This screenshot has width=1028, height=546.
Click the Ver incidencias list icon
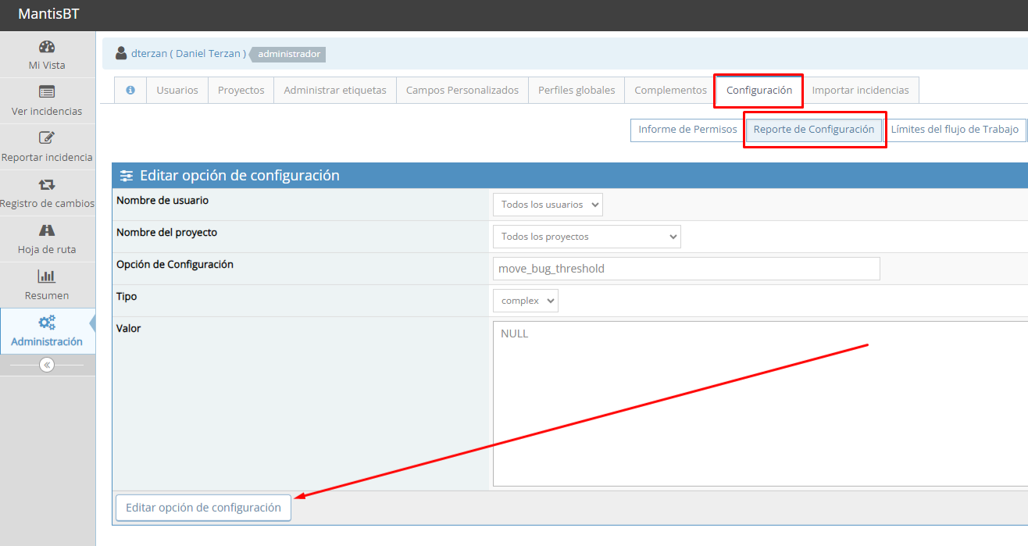(47, 92)
